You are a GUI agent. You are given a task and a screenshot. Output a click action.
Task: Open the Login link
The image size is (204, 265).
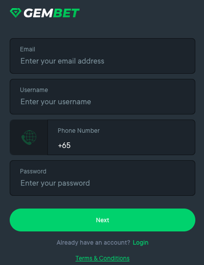click(x=140, y=243)
